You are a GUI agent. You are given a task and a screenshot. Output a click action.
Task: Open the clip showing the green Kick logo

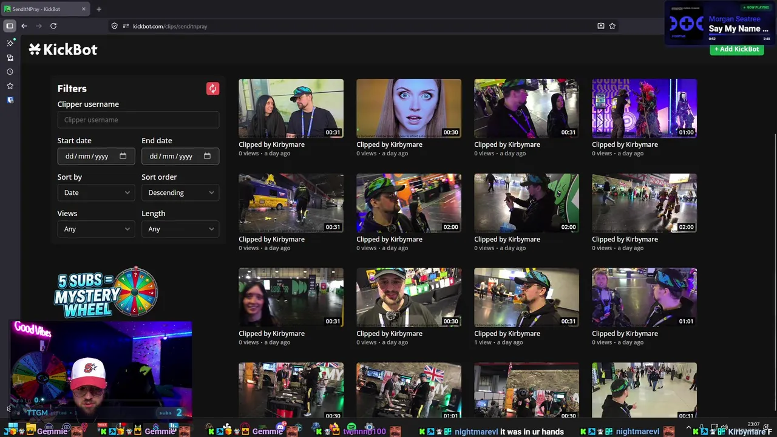point(526,203)
